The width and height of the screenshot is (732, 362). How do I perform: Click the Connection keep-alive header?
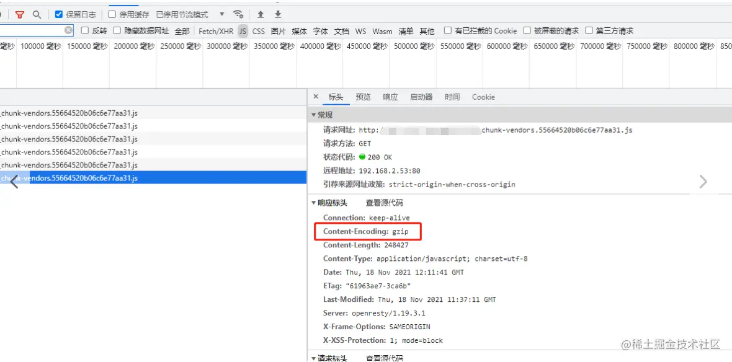pyautogui.click(x=366, y=218)
